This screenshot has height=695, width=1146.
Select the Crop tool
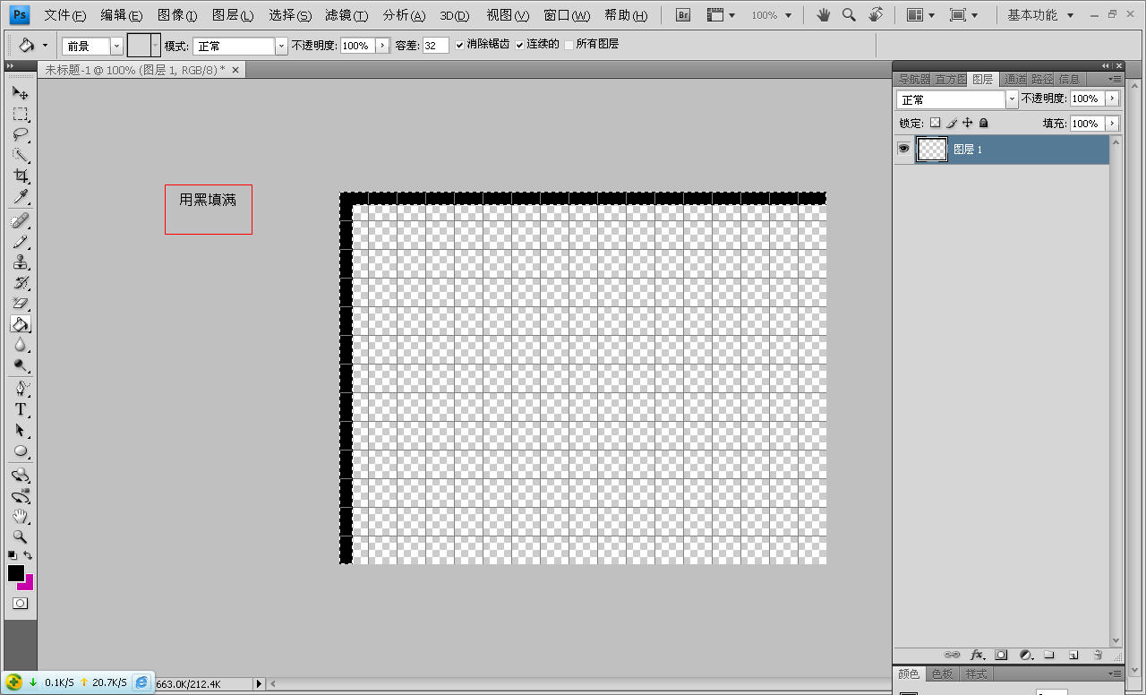click(x=20, y=176)
